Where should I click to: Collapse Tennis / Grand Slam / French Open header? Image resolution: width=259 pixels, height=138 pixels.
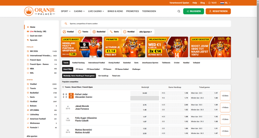pyautogui.click(x=146, y=87)
